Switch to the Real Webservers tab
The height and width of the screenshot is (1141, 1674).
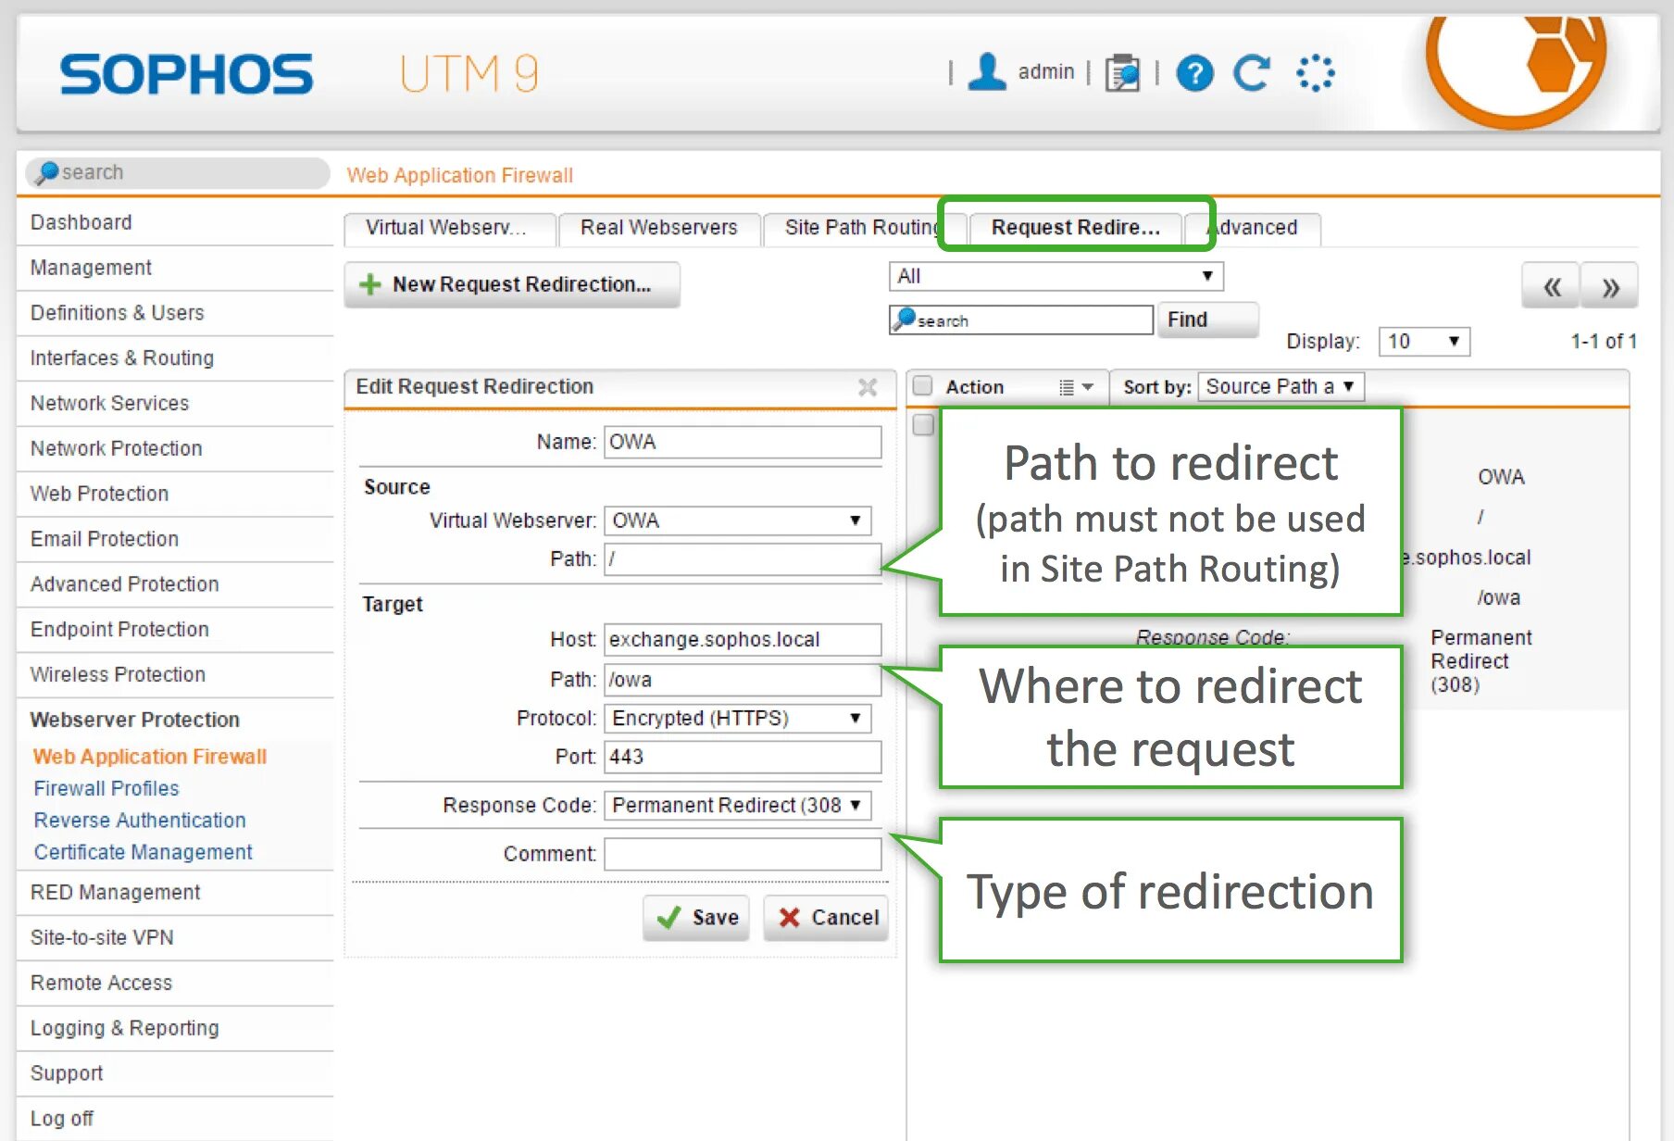pos(658,228)
